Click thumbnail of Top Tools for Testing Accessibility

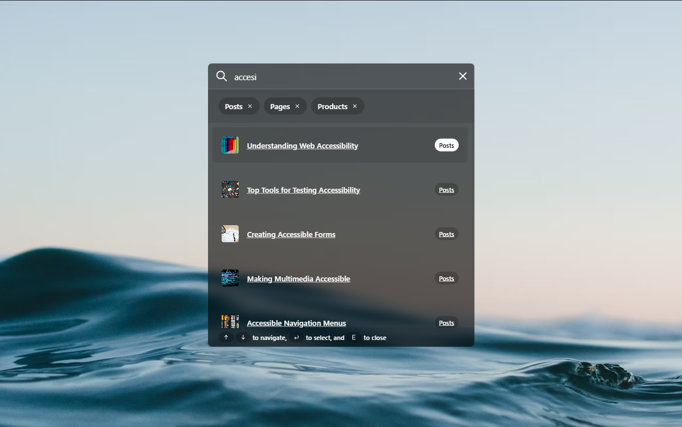pos(230,189)
